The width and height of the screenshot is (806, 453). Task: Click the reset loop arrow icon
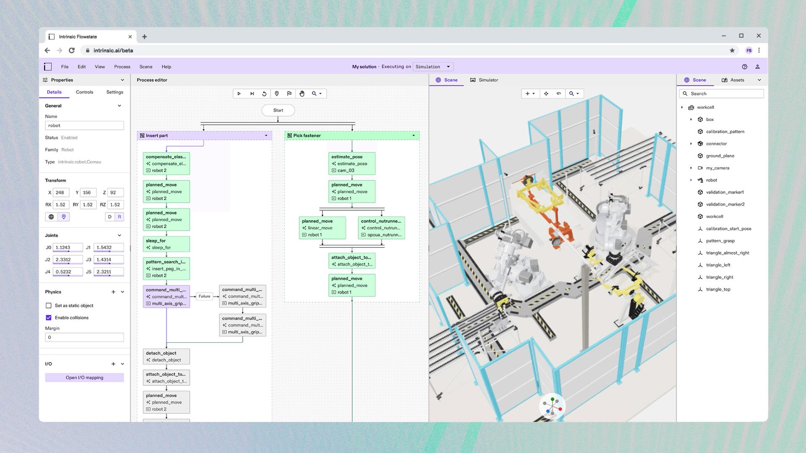[x=264, y=94]
